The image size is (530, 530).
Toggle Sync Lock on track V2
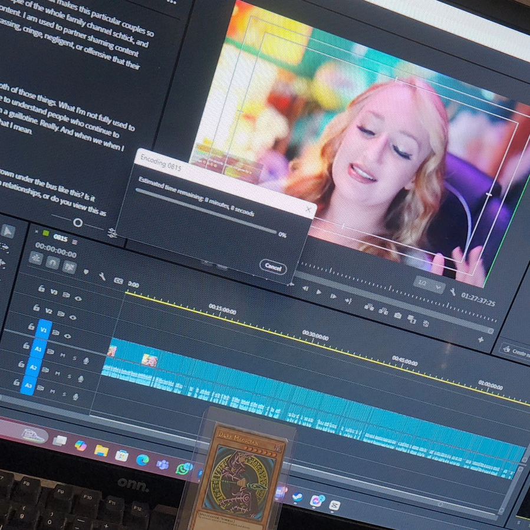[61, 314]
